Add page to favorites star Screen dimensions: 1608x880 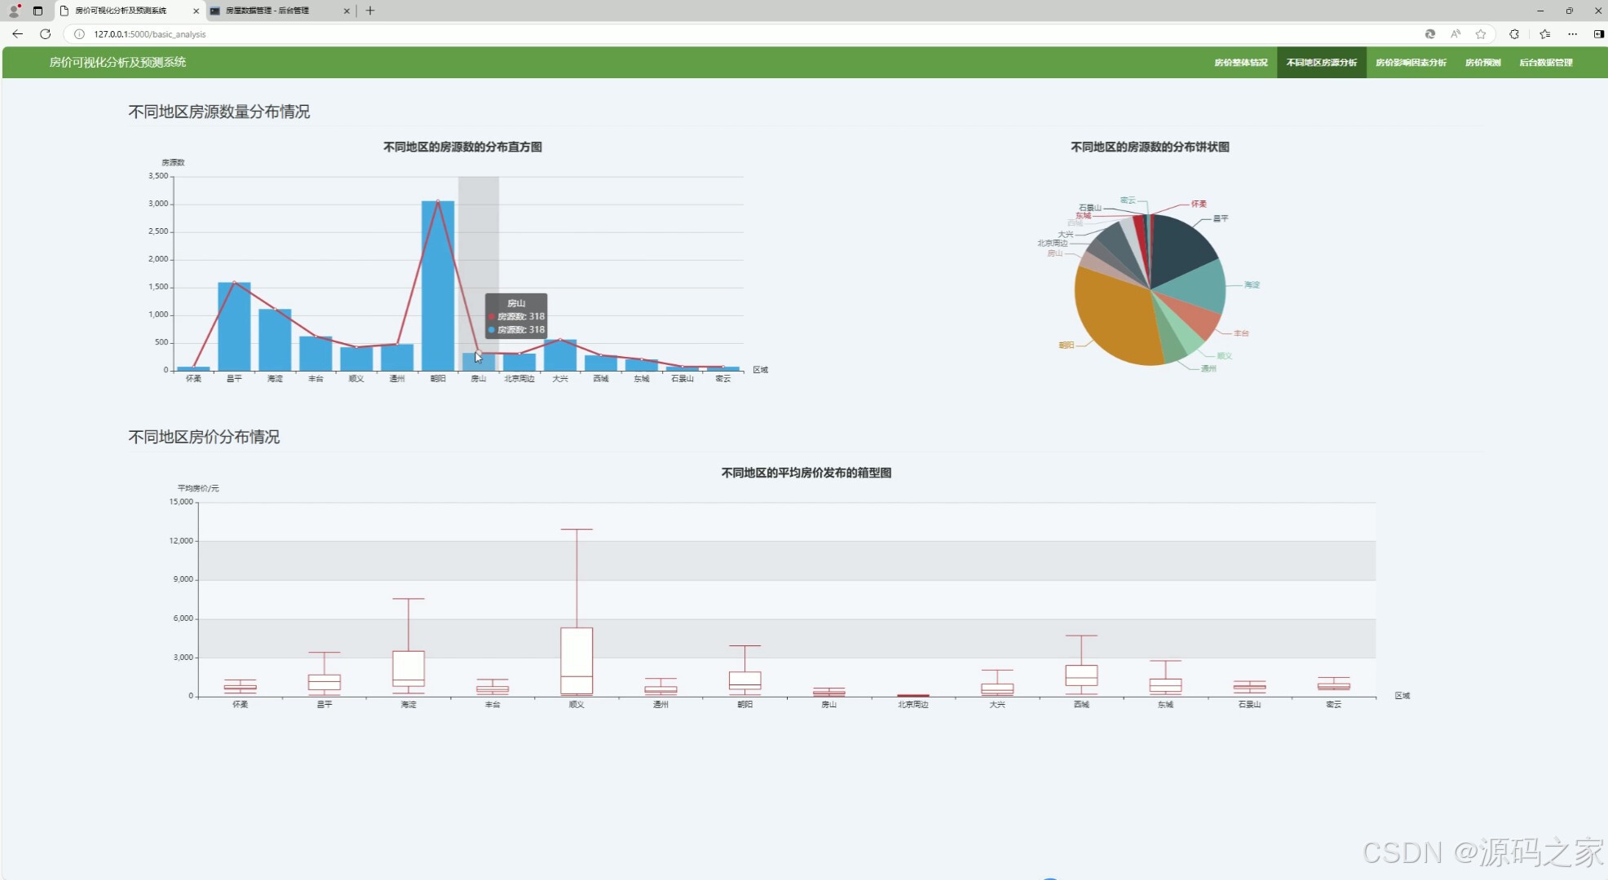click(1481, 34)
